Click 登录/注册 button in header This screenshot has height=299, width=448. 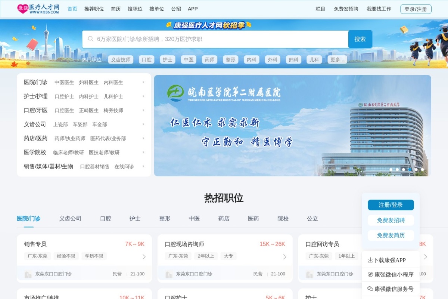pyautogui.click(x=416, y=9)
